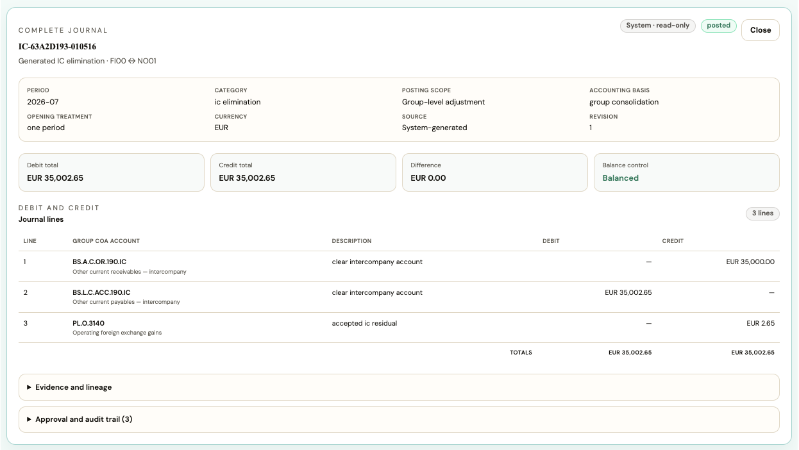Click the DESCRIPTION column header
The width and height of the screenshot is (799, 450).
click(x=351, y=241)
